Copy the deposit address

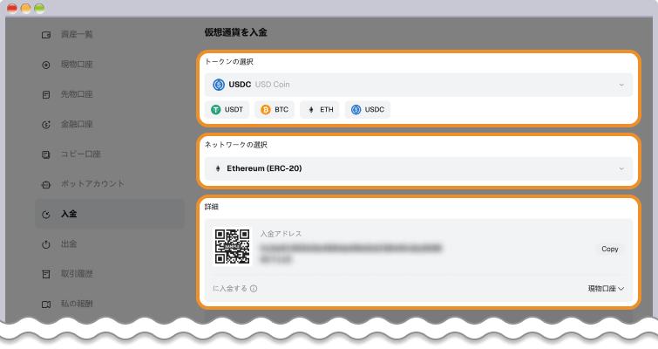pyautogui.click(x=610, y=249)
